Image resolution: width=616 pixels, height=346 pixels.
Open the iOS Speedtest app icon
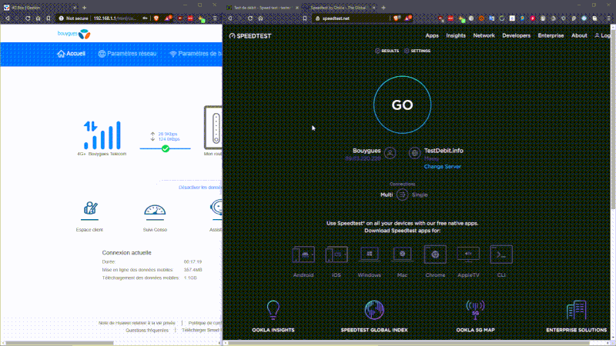click(336, 255)
